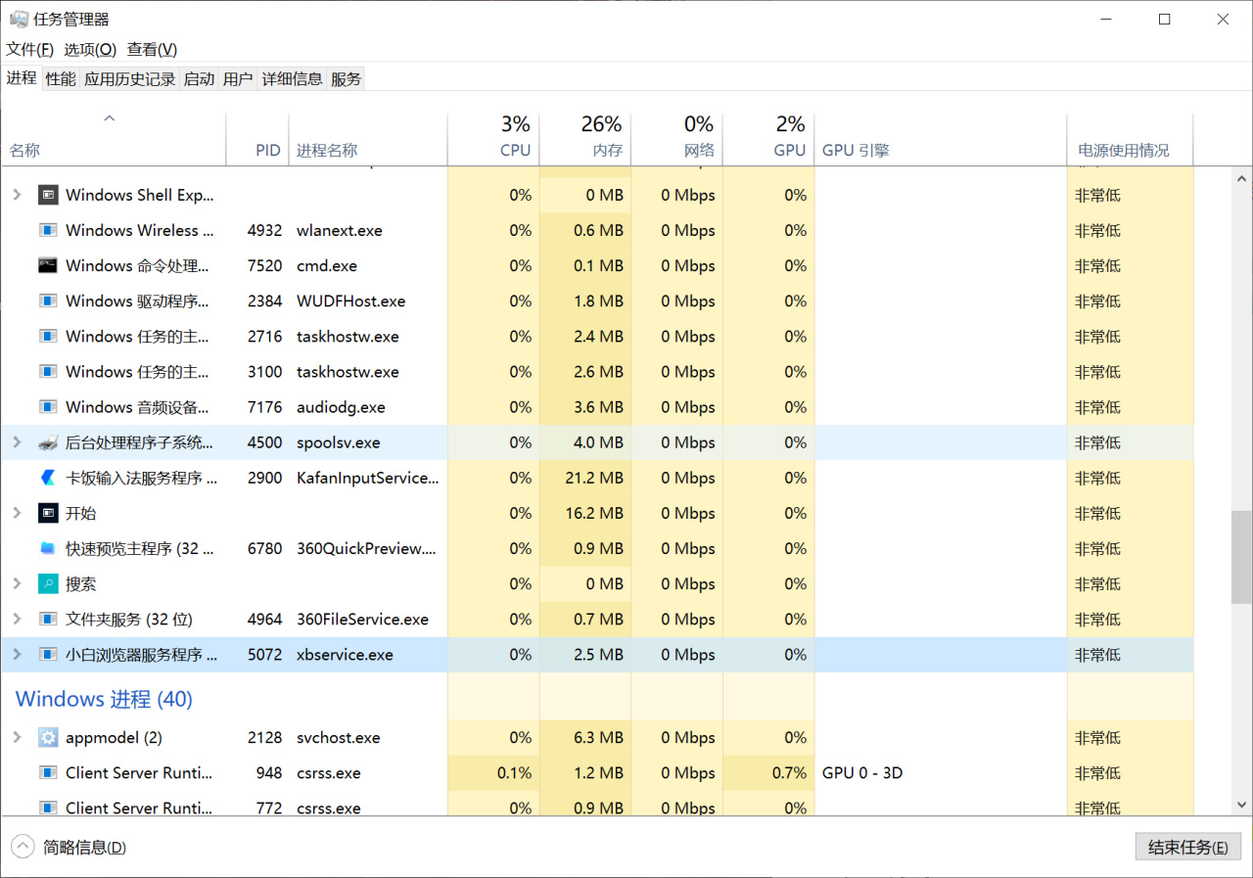1253x878 pixels.
Task: Expand the 搜索 process row
Action: 17,583
